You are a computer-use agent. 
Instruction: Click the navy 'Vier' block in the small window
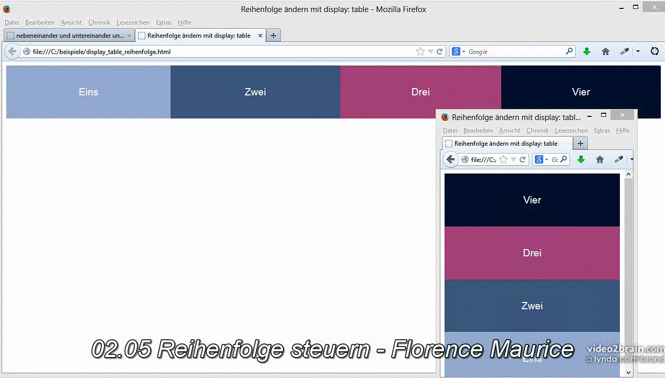point(532,200)
